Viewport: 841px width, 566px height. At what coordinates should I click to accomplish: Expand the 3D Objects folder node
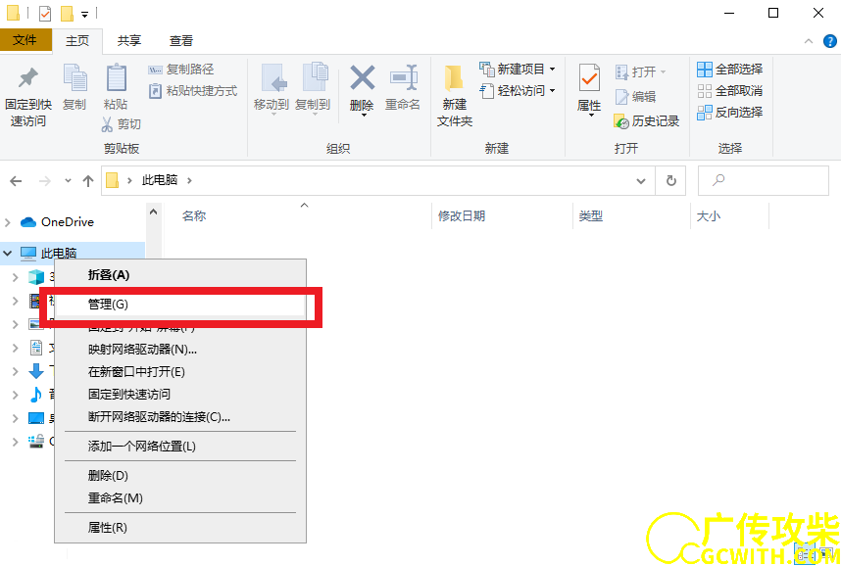16,277
